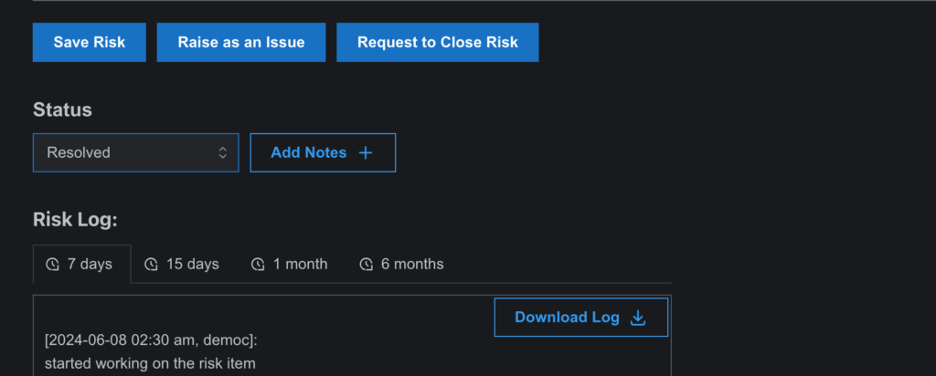Show the 1 month risk log
This screenshot has height=376, width=936.
[291, 264]
